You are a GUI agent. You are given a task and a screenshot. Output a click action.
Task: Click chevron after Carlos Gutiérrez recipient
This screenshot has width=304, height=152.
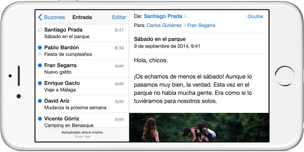click(184, 25)
